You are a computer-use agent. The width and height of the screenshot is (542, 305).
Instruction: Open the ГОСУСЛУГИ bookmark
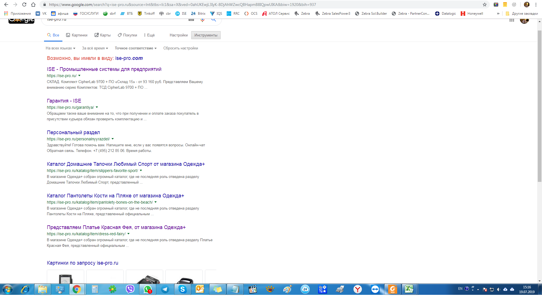click(x=86, y=14)
